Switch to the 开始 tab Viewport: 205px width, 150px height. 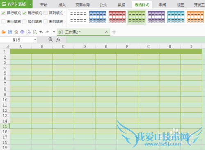click(x=44, y=5)
